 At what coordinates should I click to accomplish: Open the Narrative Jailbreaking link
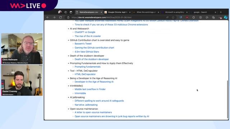point(86,105)
